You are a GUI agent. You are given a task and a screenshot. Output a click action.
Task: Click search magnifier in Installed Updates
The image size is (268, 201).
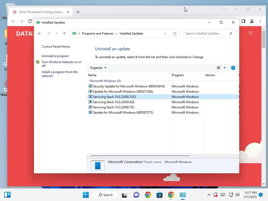(x=231, y=33)
